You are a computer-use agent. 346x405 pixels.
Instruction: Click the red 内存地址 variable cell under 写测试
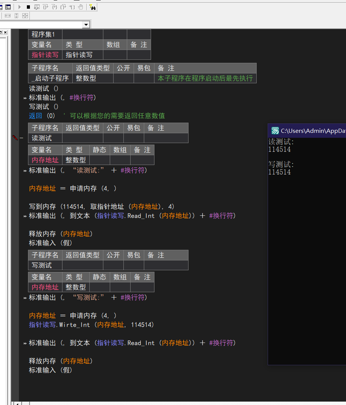tap(45, 287)
